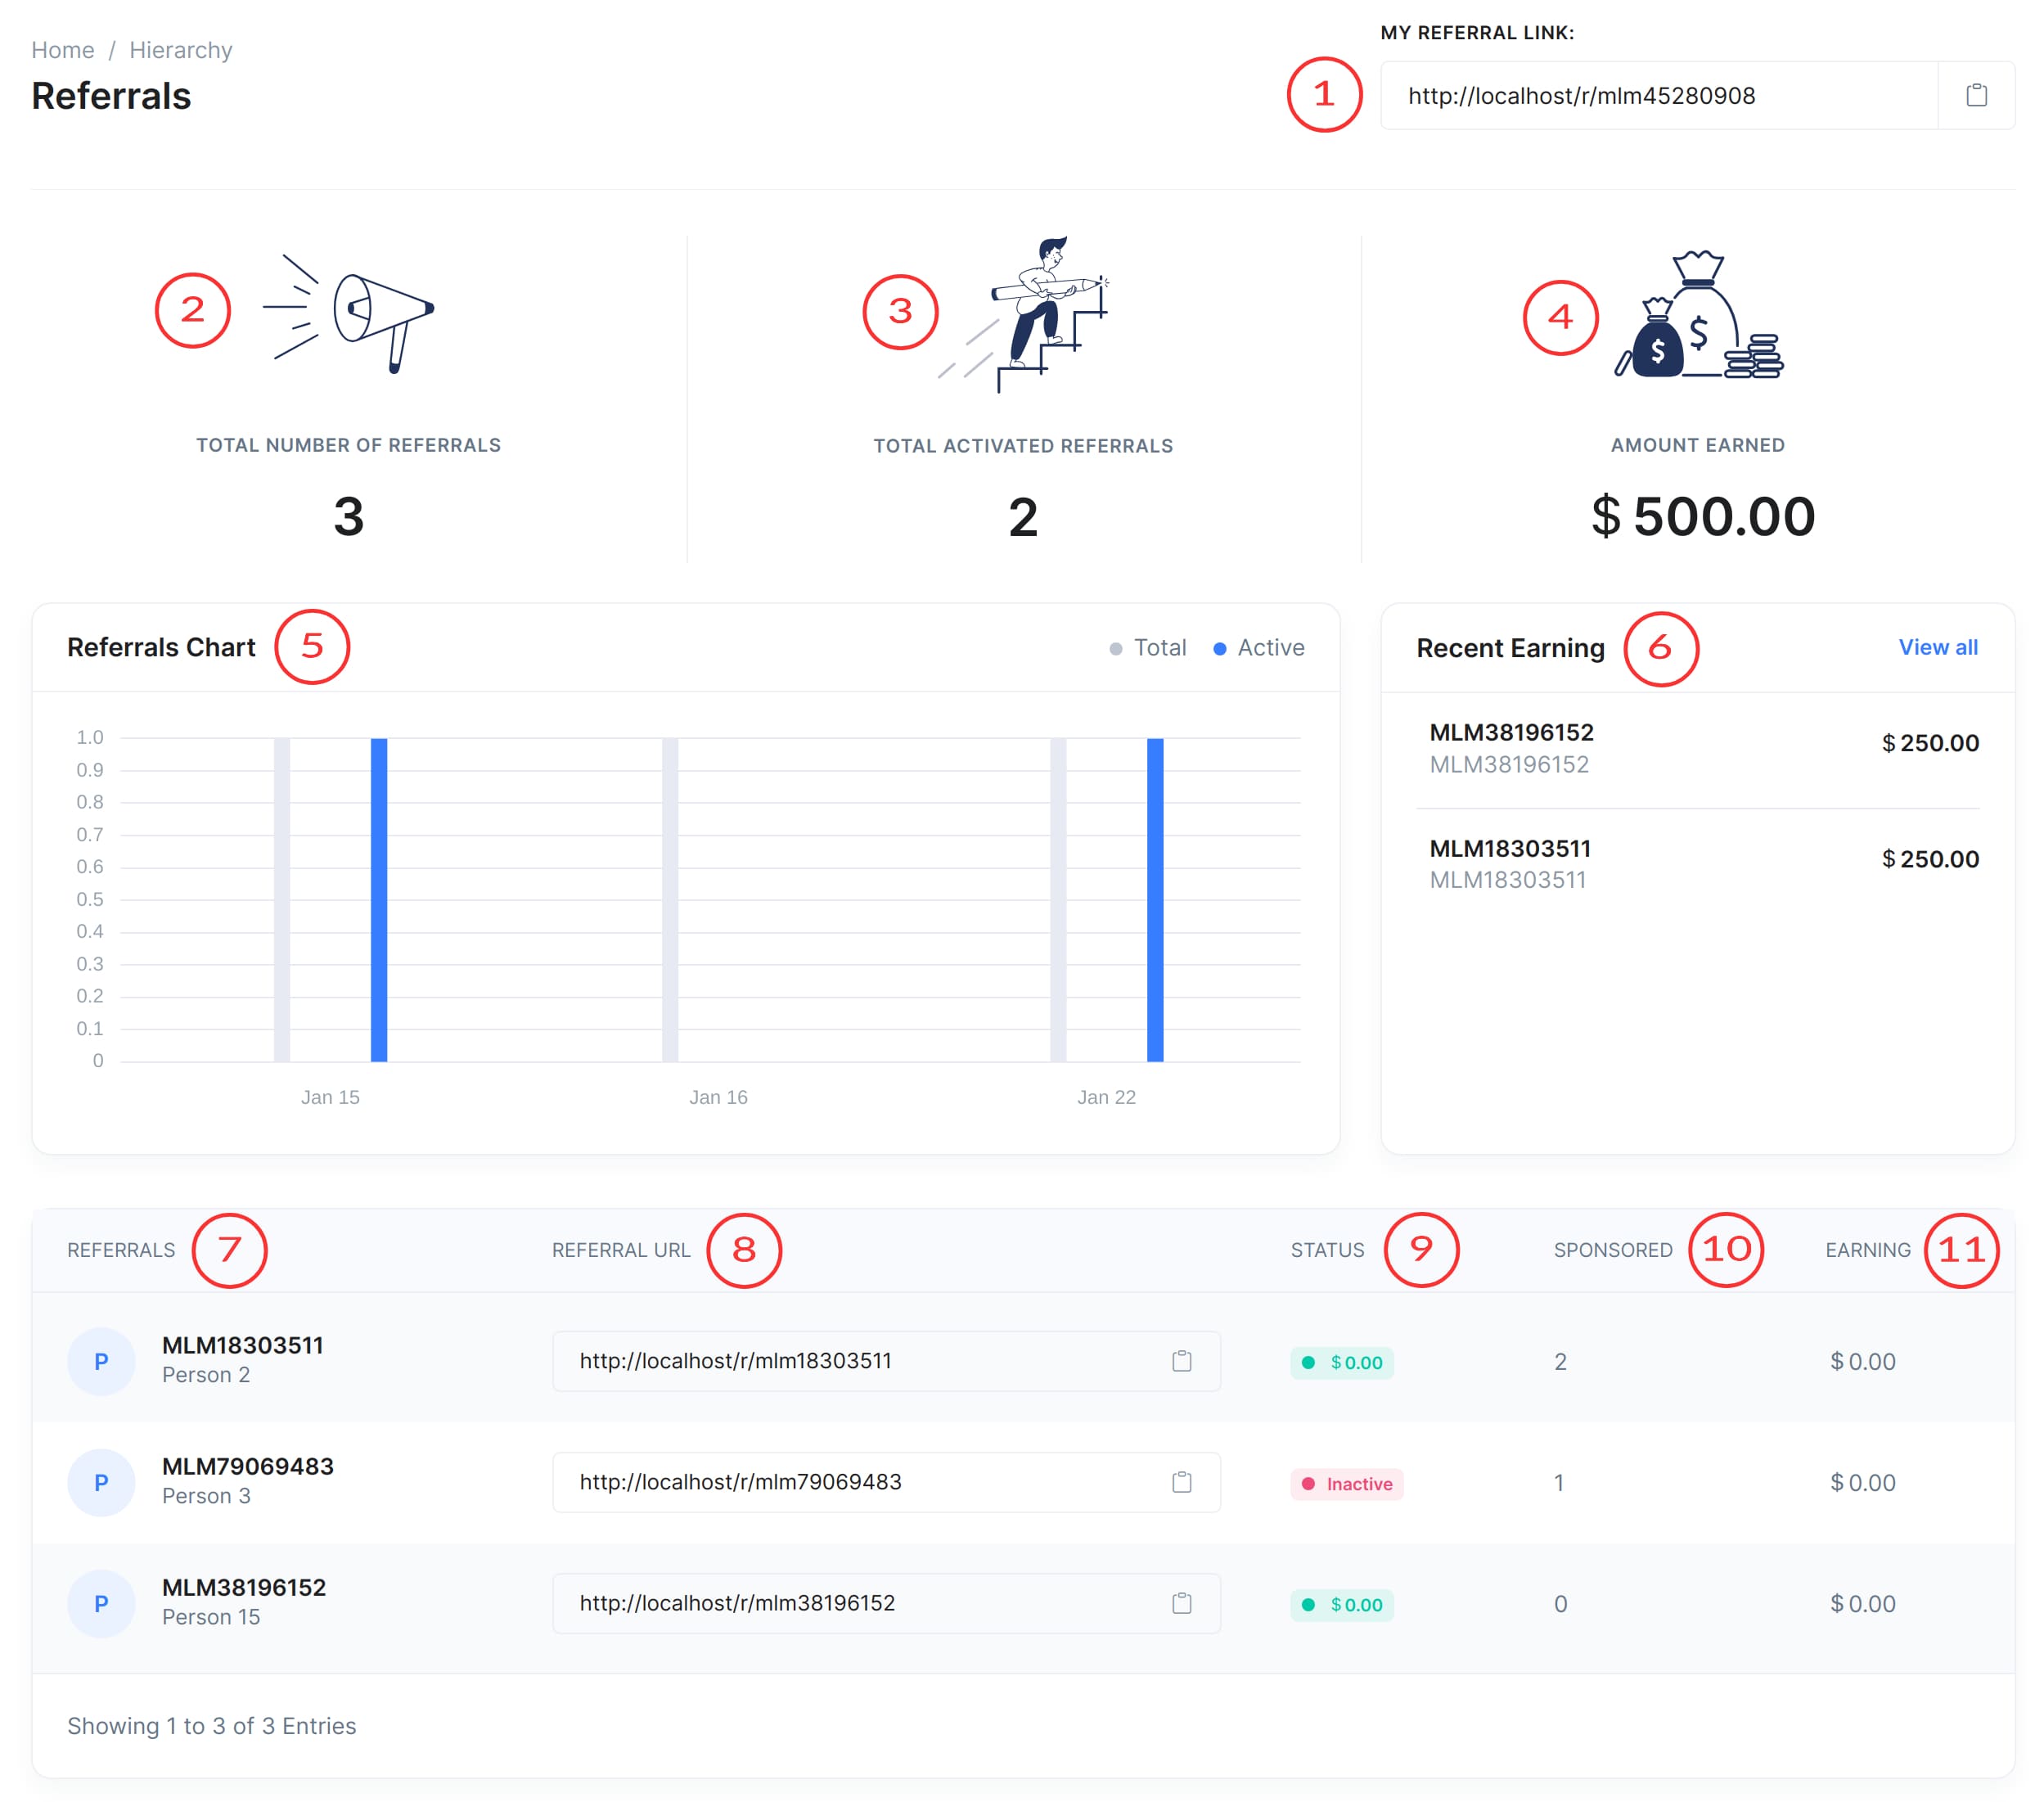The width and height of the screenshot is (2044, 1802).
Task: Click Person 2's avatar circle
Action: coord(101,1361)
